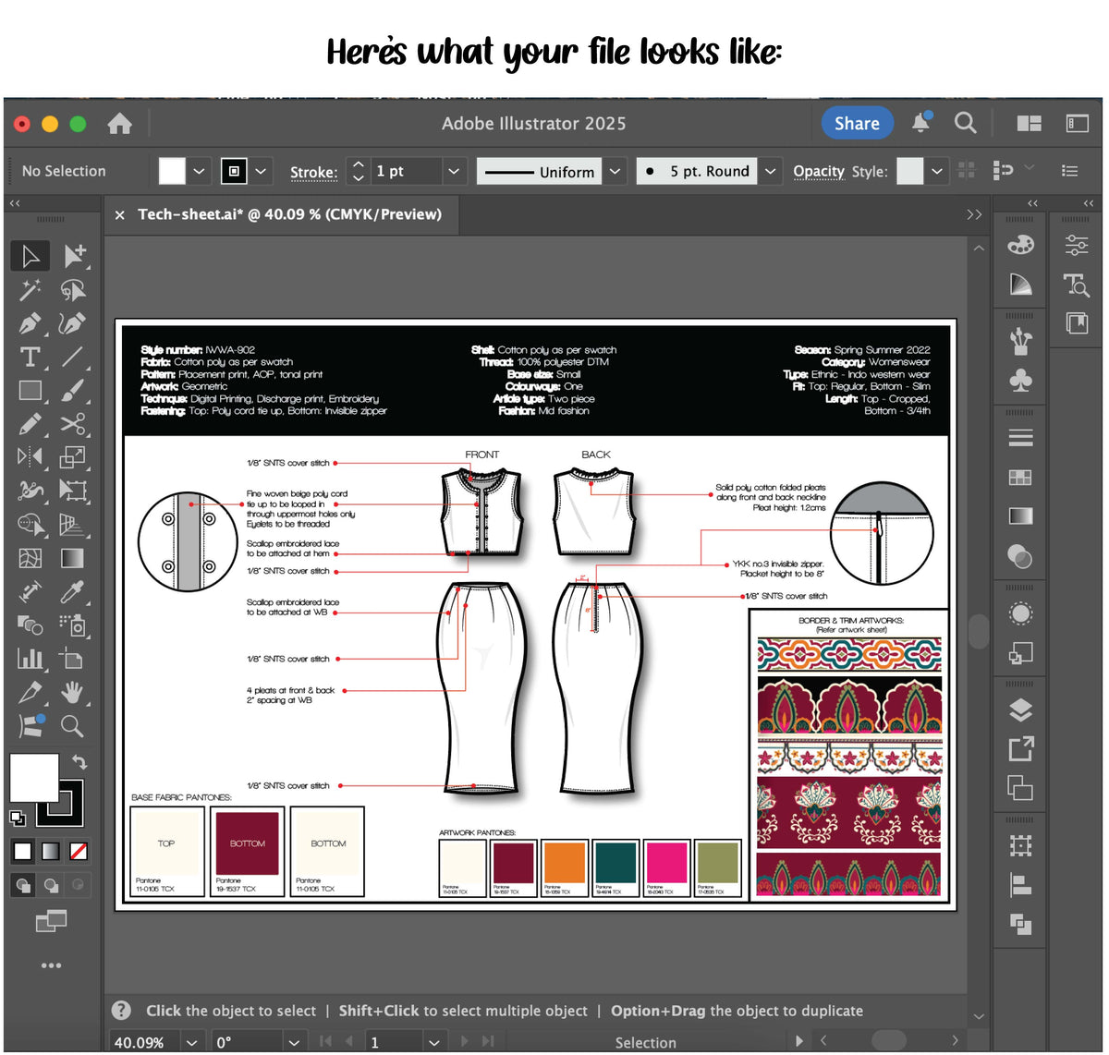Screen dimensions: 1109x1055
Task: Select the Selection (black arrow) tool
Action: 30,256
